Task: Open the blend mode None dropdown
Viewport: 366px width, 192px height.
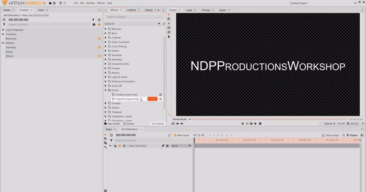Action: click(181, 146)
